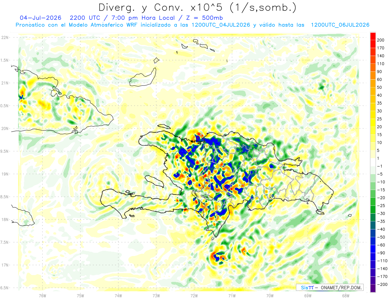Click the '17N' latitude label

(5, 265)
